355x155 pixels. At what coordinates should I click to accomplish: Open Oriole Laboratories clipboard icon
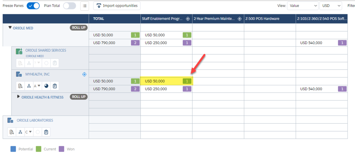46,132
